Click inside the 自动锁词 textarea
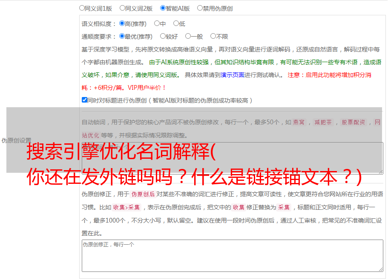 click(233, 158)
